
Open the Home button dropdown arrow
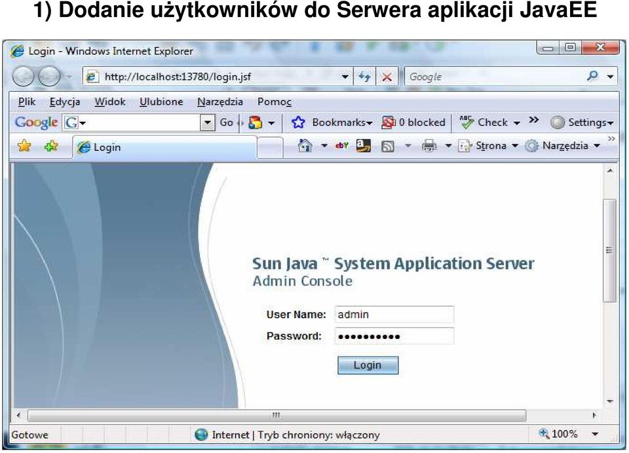pyautogui.click(x=324, y=146)
